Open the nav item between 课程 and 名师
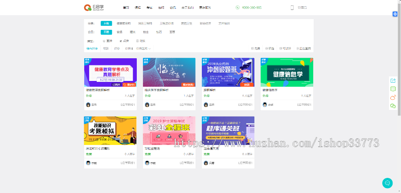This screenshot has height=193, width=401. click(149, 8)
